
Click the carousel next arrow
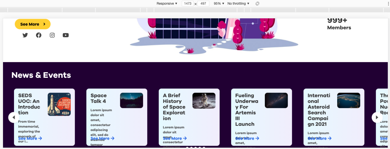[x=377, y=118]
